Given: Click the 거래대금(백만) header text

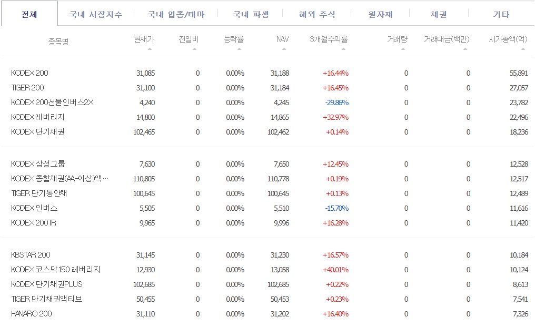Looking at the screenshot, I should (x=447, y=39).
